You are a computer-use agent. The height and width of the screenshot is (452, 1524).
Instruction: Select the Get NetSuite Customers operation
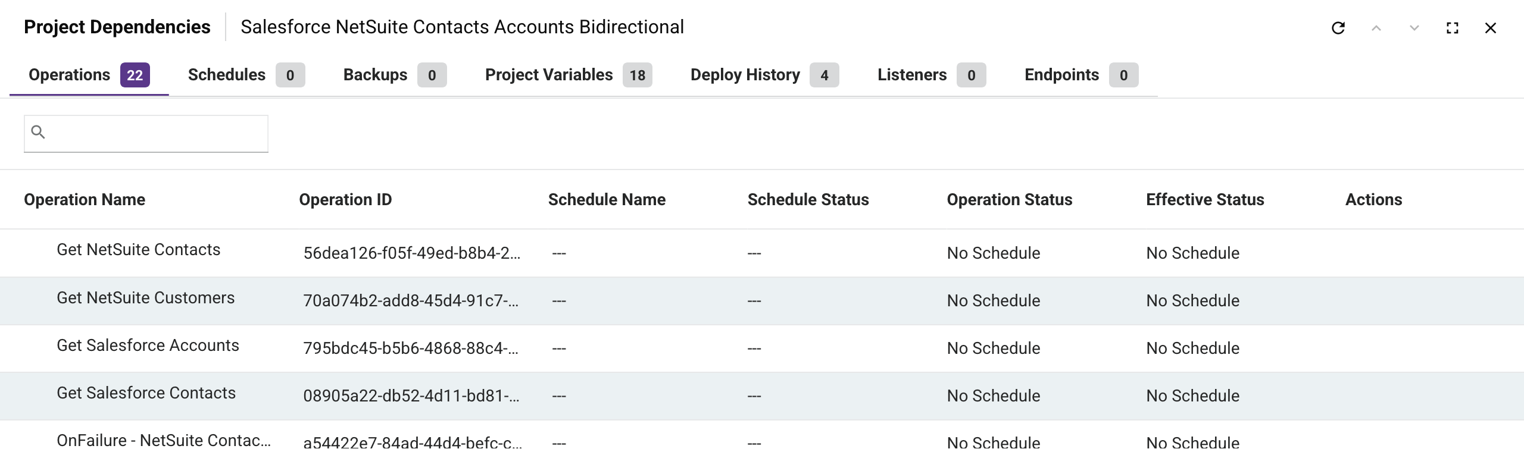[x=145, y=298]
